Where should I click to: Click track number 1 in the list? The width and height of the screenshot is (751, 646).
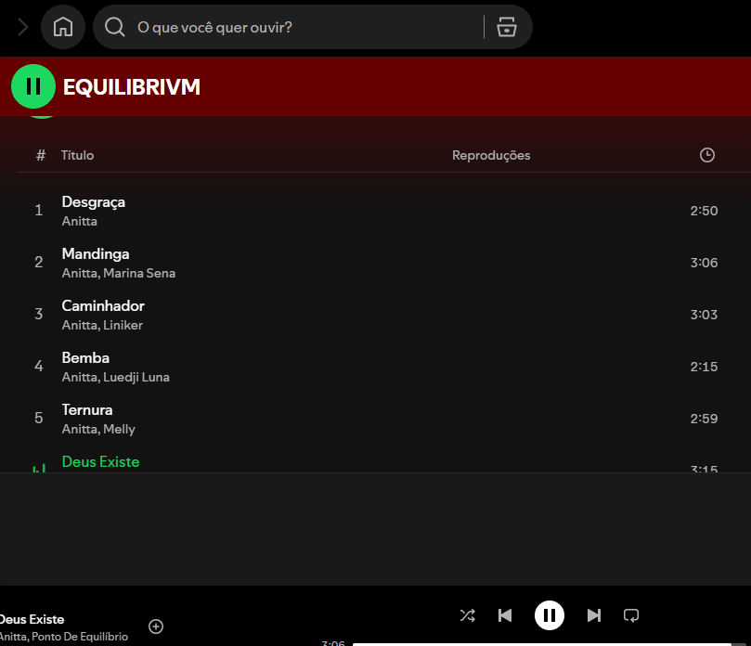(39, 210)
